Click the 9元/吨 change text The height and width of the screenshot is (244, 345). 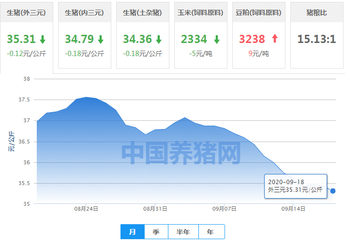(259, 54)
